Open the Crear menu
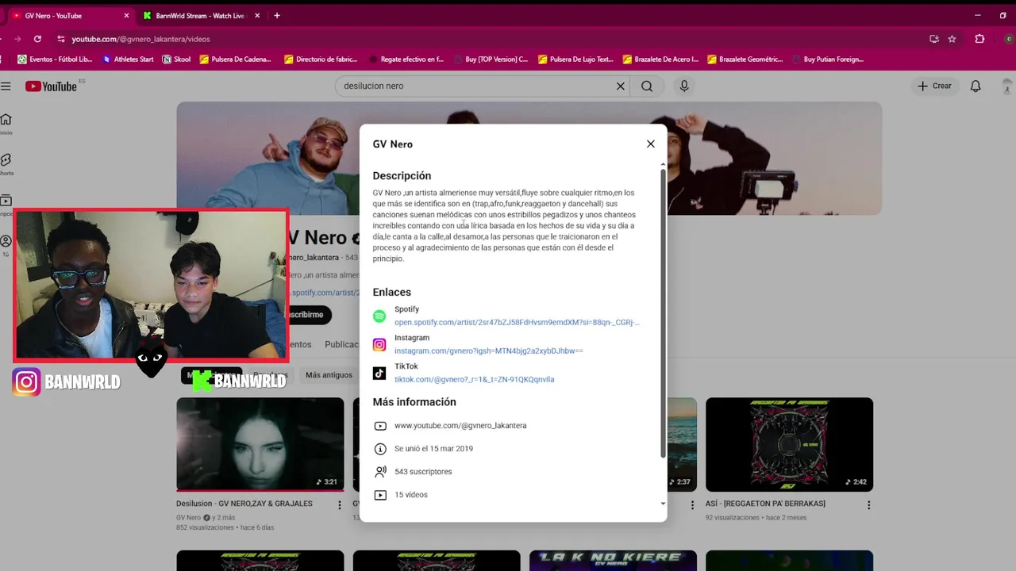1016x571 pixels. coord(934,86)
